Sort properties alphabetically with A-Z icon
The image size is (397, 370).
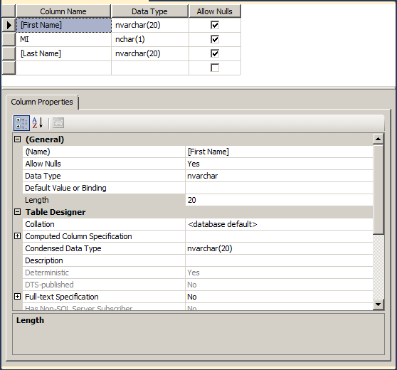(x=38, y=123)
